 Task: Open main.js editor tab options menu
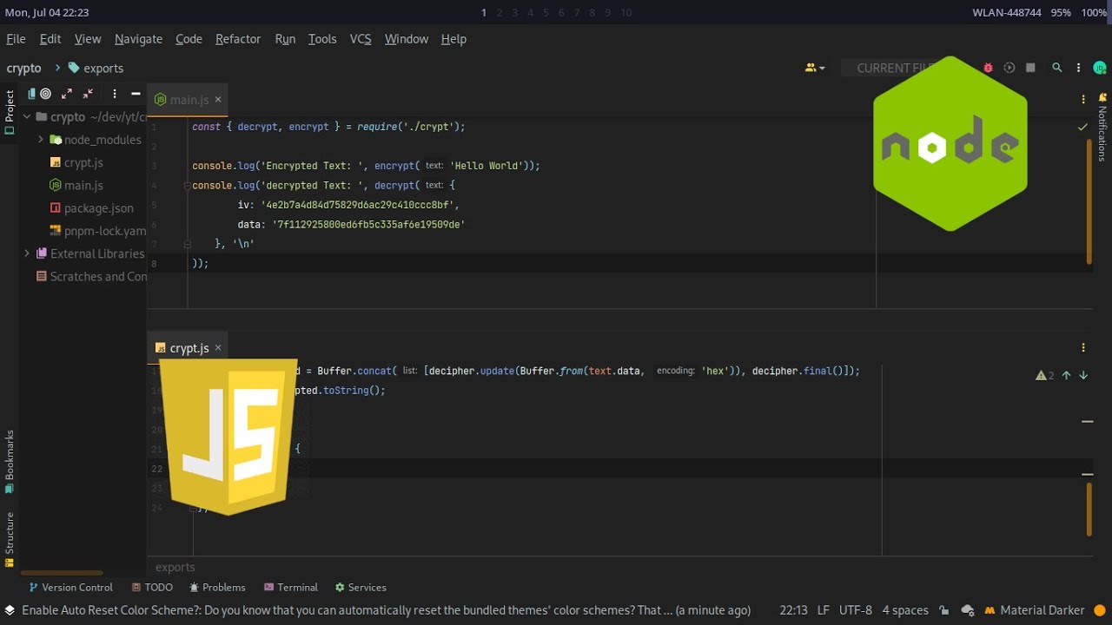pyautogui.click(x=1083, y=100)
